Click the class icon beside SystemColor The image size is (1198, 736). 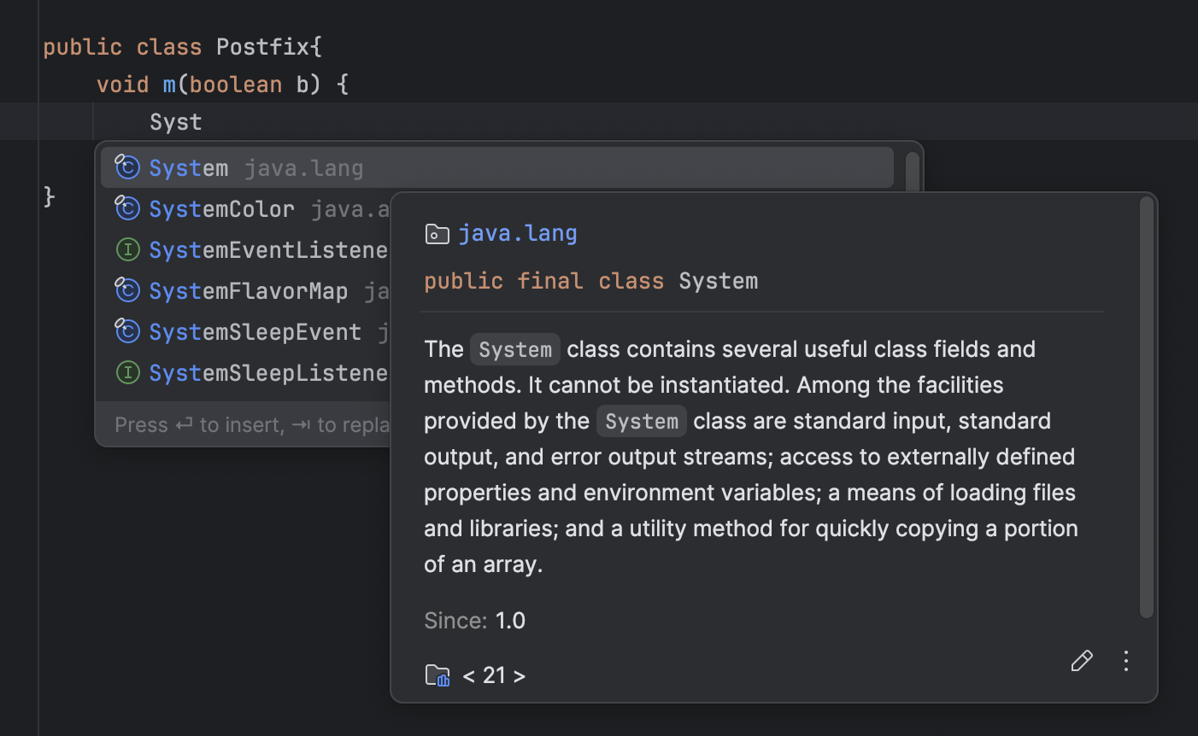pos(126,208)
